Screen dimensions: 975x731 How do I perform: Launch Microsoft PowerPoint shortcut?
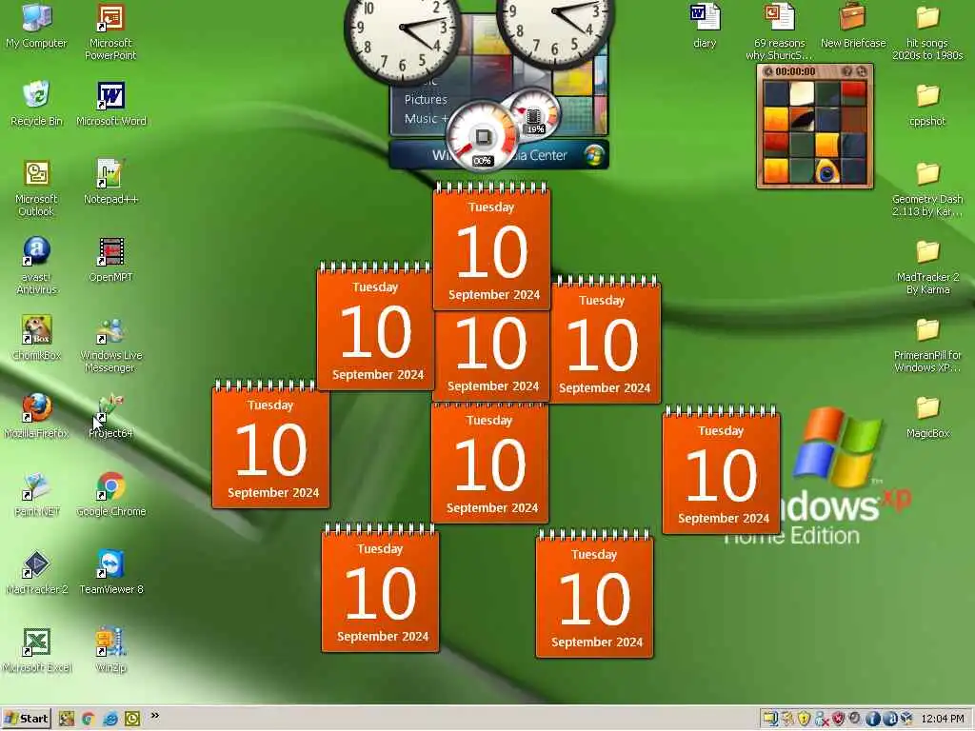[x=110, y=31]
